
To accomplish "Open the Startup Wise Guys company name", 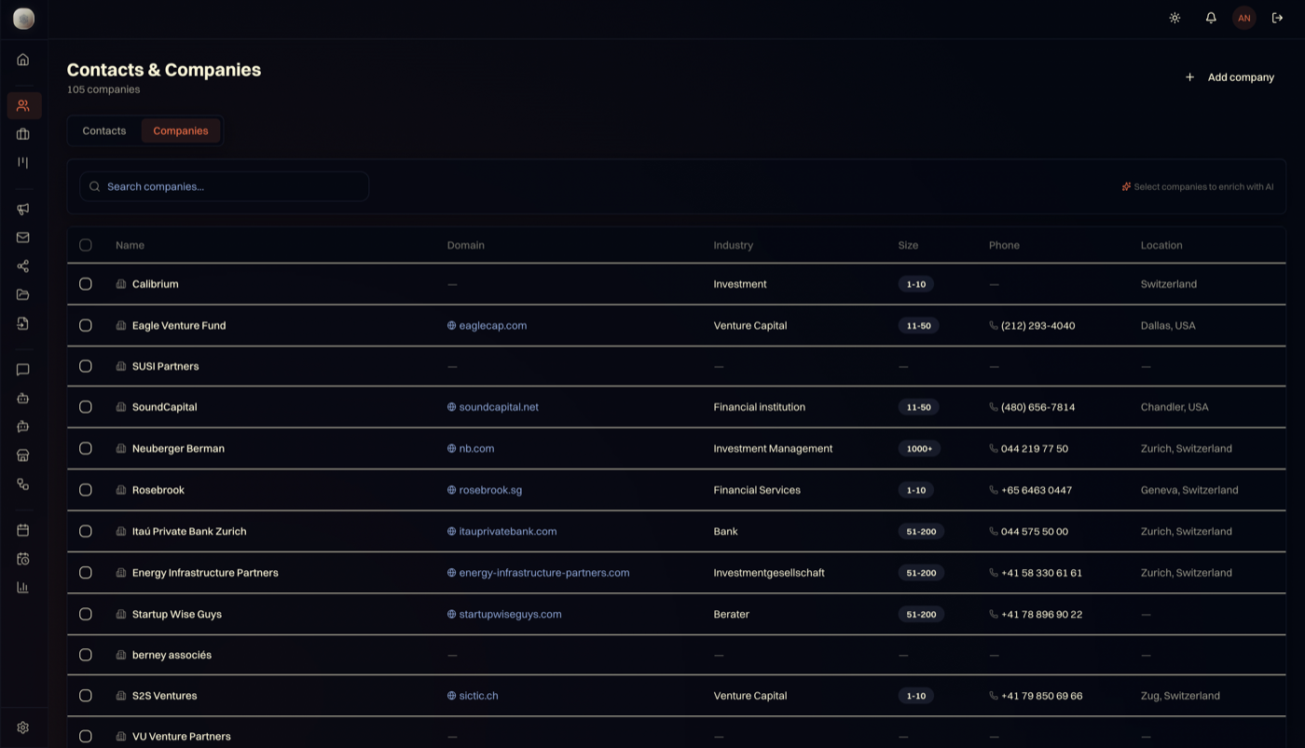I will 177,615.
